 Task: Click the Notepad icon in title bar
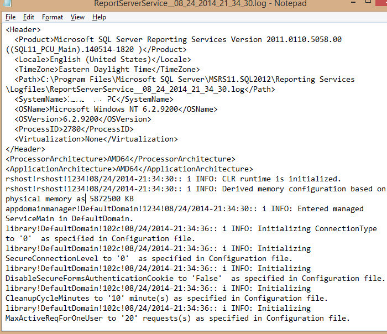coord(7,3)
